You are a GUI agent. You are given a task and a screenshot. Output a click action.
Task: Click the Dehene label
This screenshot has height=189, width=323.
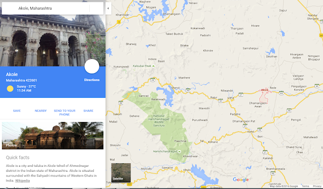tap(134, 116)
